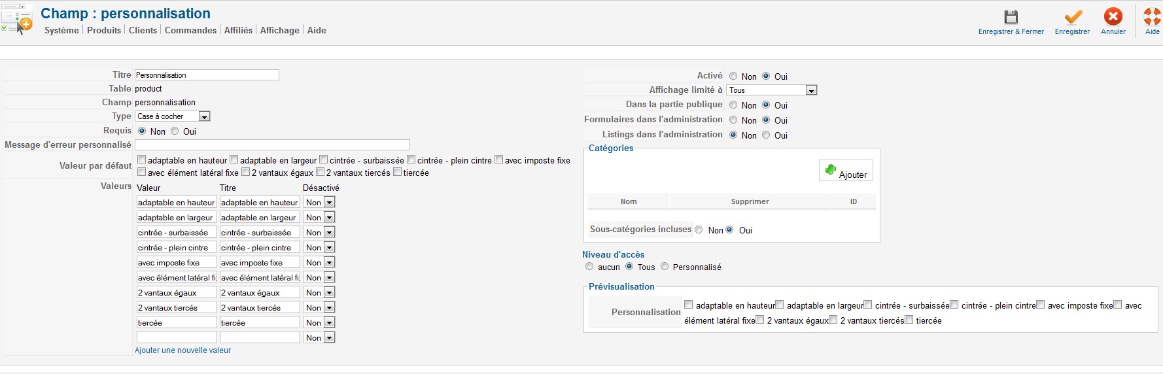Open the Type 'Case à cocher' dropdown
The image size is (1163, 374).
[x=173, y=116]
